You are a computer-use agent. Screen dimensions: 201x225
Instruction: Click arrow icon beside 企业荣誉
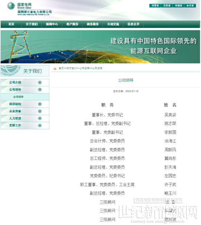pyautogui.click(x=40, y=111)
